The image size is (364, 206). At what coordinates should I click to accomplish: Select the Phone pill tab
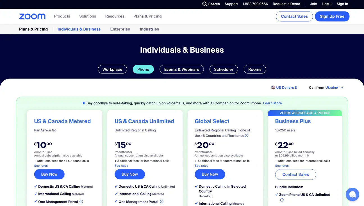coord(143,69)
